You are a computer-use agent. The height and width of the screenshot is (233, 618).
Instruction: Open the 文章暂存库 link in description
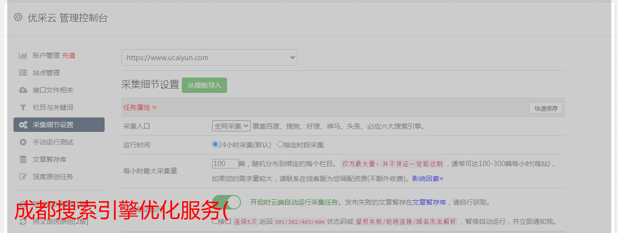pyautogui.click(x=430, y=202)
